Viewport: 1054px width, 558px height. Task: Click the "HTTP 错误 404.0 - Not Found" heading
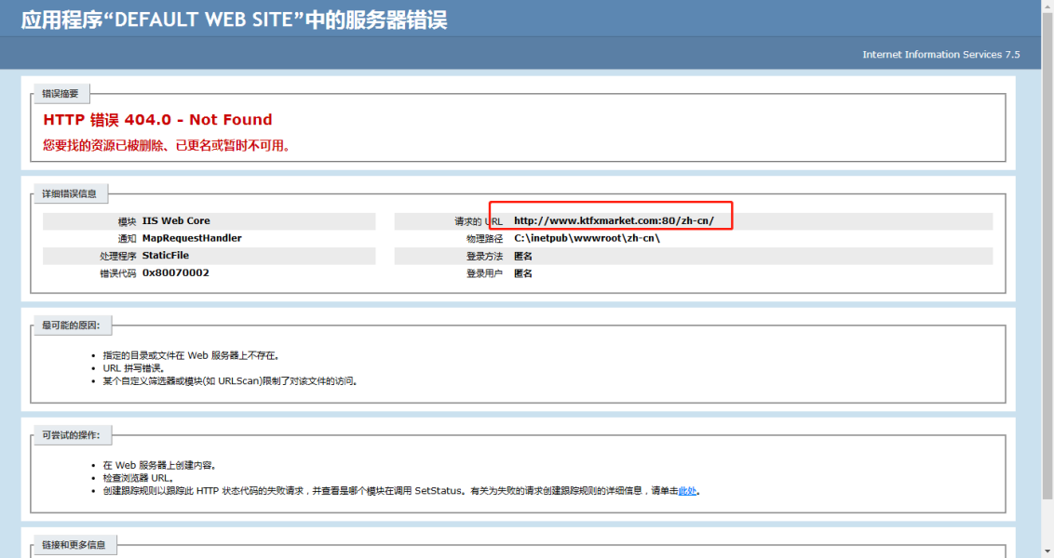pyautogui.click(x=157, y=120)
